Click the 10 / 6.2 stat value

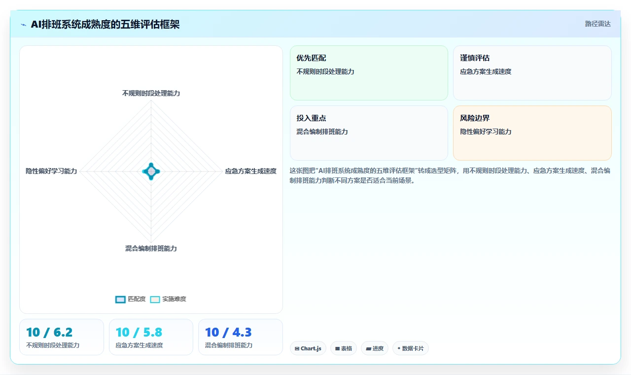[x=49, y=332]
